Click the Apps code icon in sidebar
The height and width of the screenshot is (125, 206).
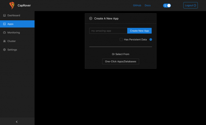click(5, 24)
